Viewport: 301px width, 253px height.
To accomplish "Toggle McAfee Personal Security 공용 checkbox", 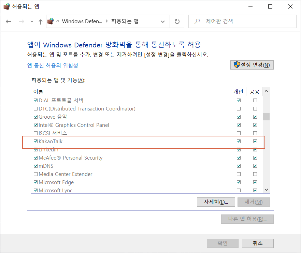I will click(255, 158).
